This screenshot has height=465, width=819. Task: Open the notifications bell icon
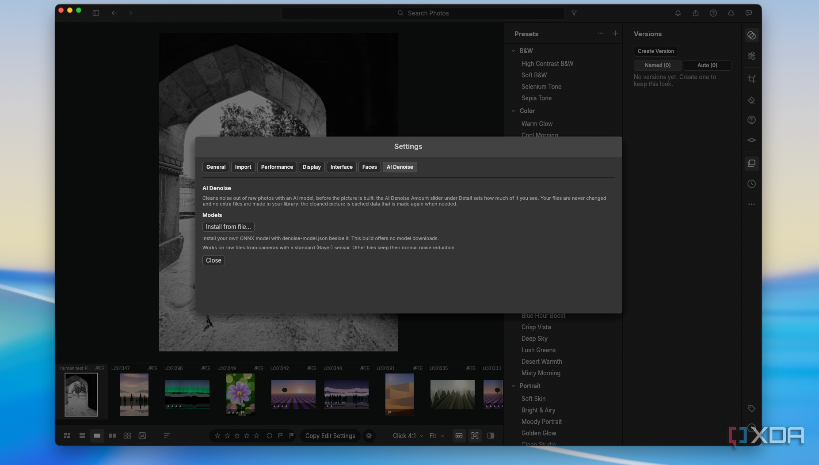tap(678, 13)
